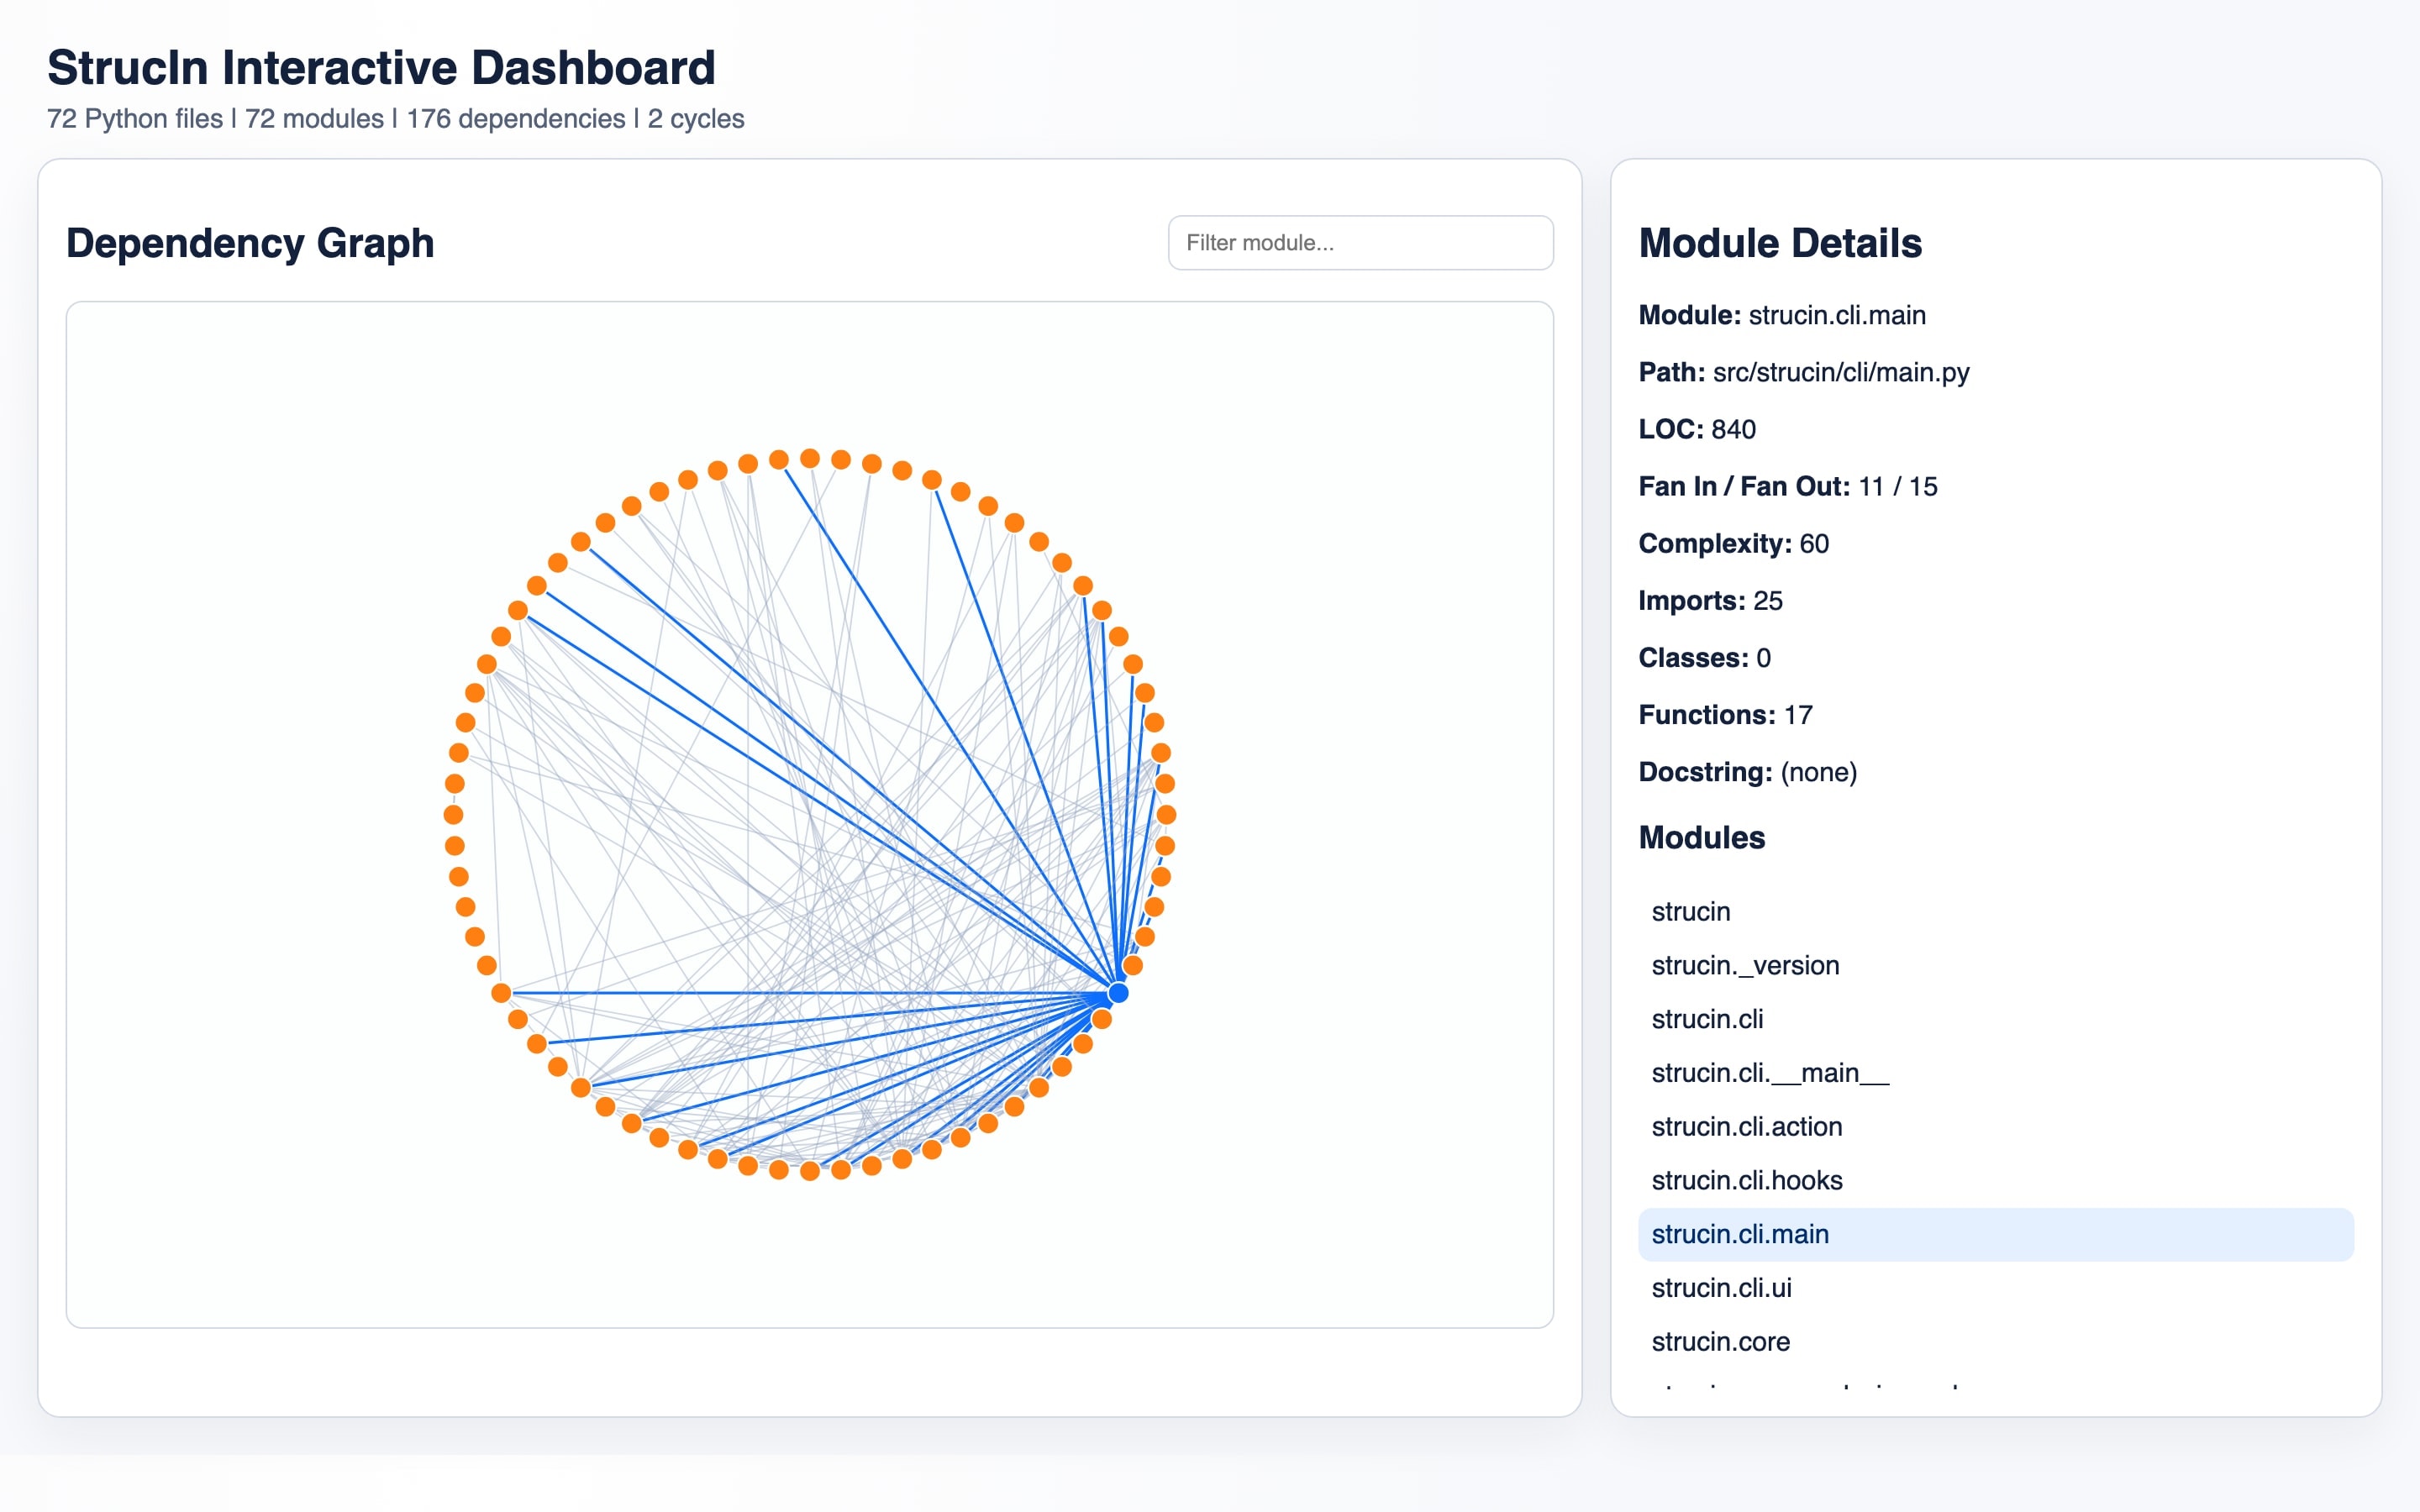Click the Module: strucin.cli.main line
The width and height of the screenshot is (2420, 1512).
pyautogui.click(x=1782, y=315)
